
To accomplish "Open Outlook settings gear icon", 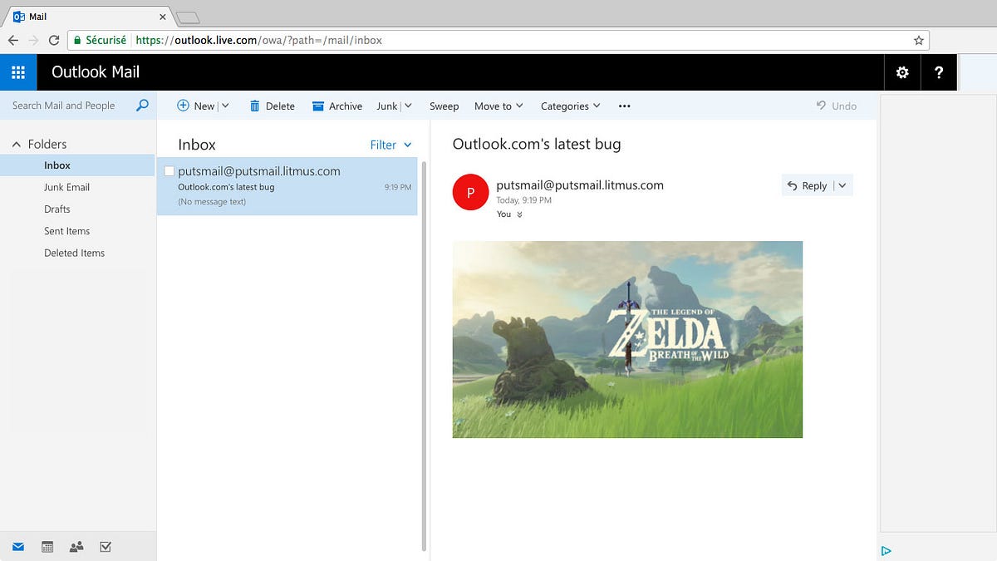I will pyautogui.click(x=902, y=72).
